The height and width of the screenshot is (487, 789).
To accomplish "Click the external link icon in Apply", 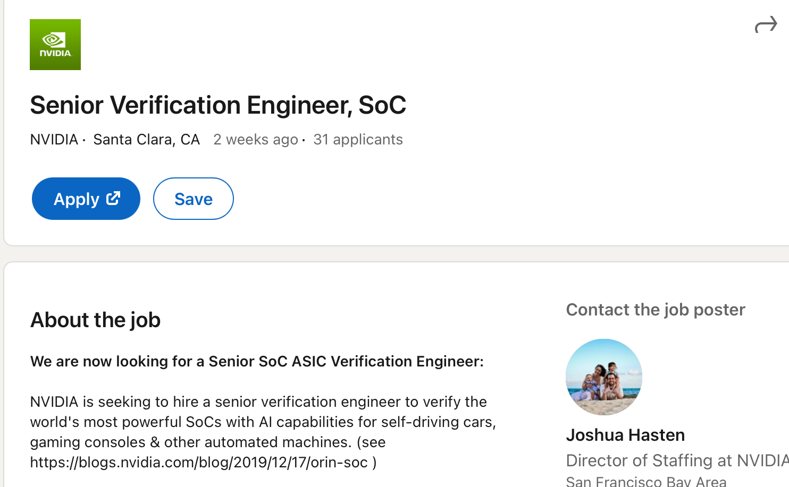I will [x=113, y=199].
